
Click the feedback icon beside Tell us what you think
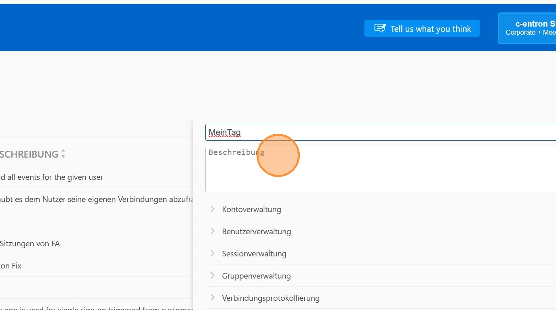(379, 29)
